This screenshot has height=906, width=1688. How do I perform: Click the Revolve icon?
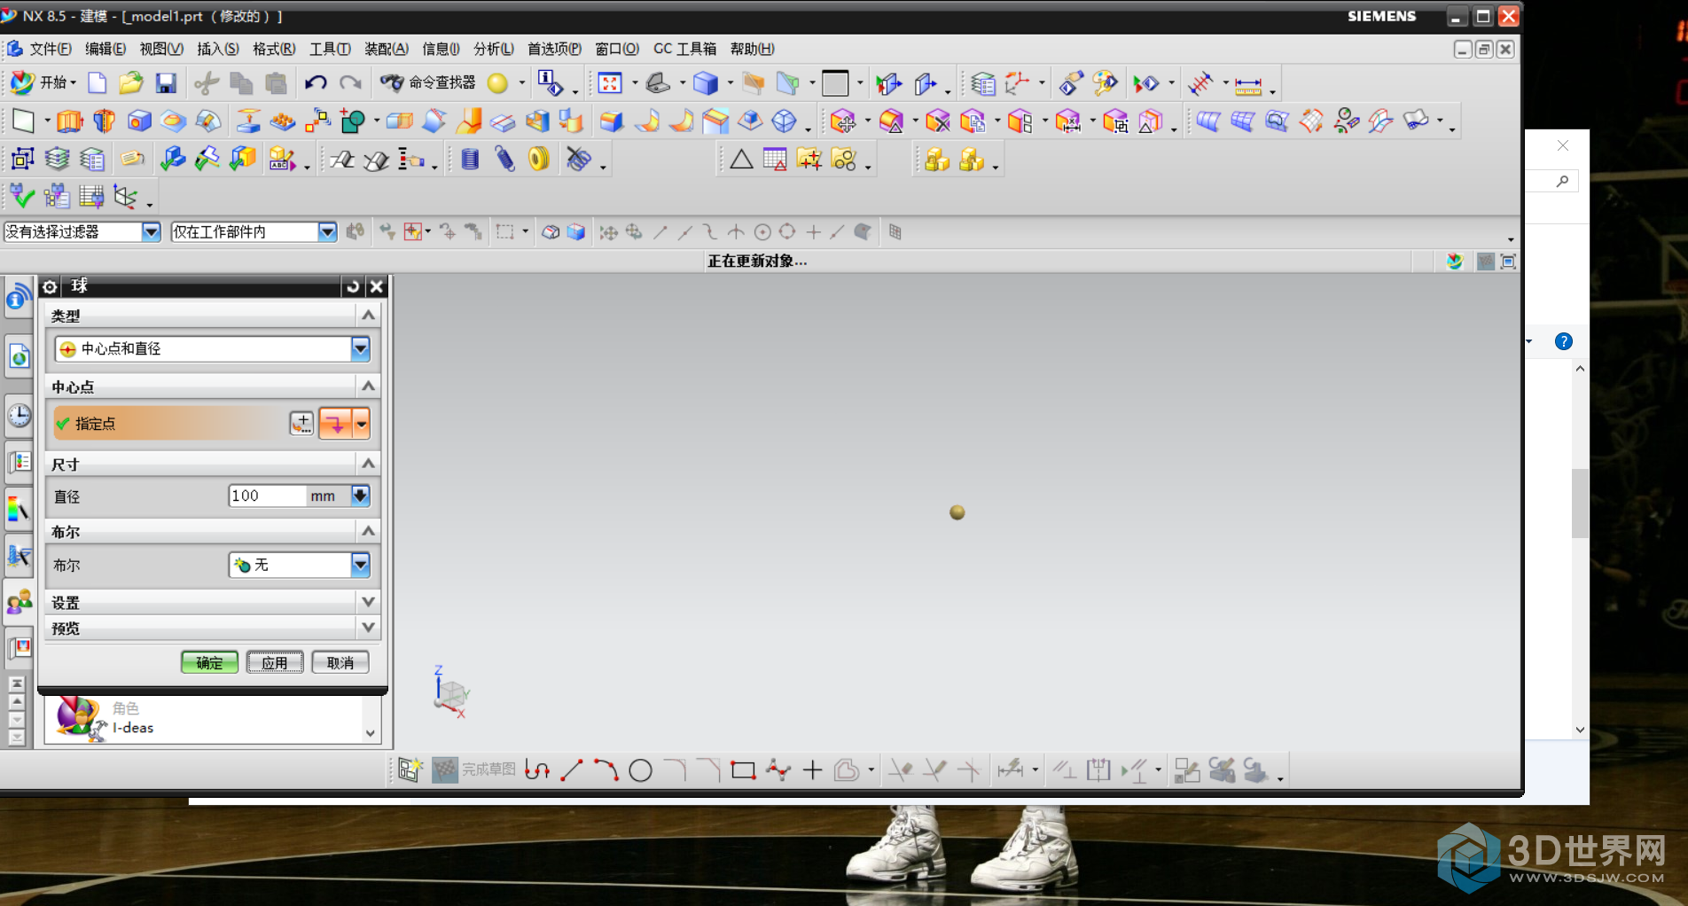point(104,121)
